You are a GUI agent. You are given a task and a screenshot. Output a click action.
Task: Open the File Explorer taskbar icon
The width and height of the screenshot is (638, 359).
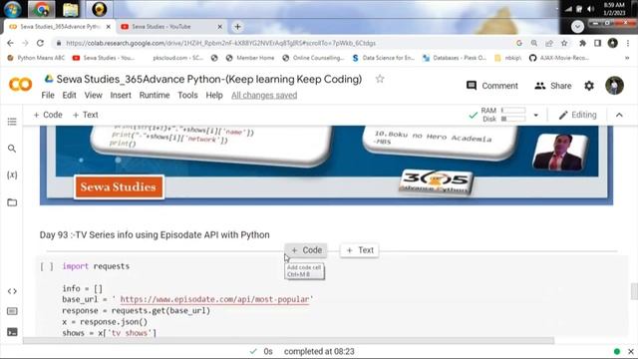pos(70,9)
